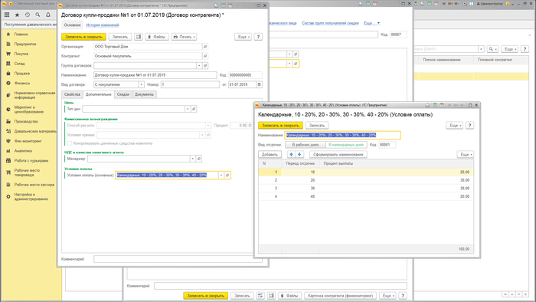The image size is (536, 302).
Task: Open the Склад section
Action: point(19,64)
